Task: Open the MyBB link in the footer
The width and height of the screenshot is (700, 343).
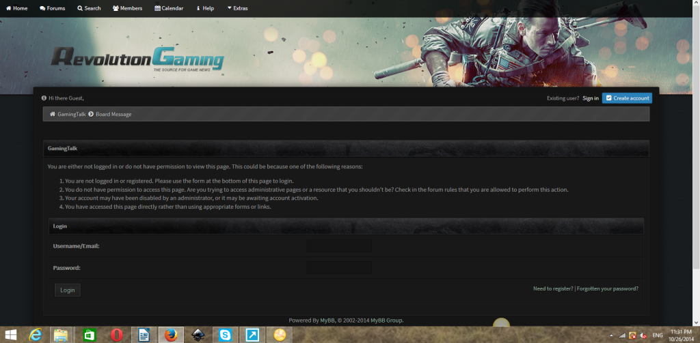Action: [327, 320]
